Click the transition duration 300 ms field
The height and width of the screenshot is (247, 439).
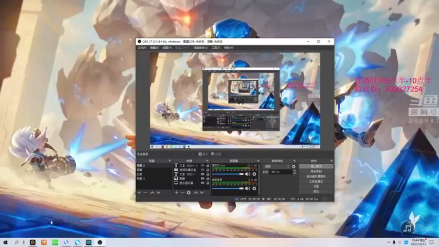point(281,172)
